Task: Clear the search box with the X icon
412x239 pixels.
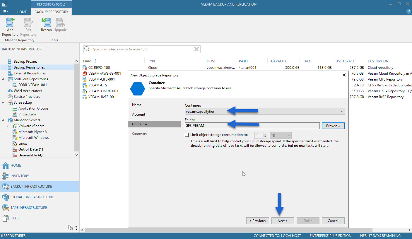Action: click(196, 49)
